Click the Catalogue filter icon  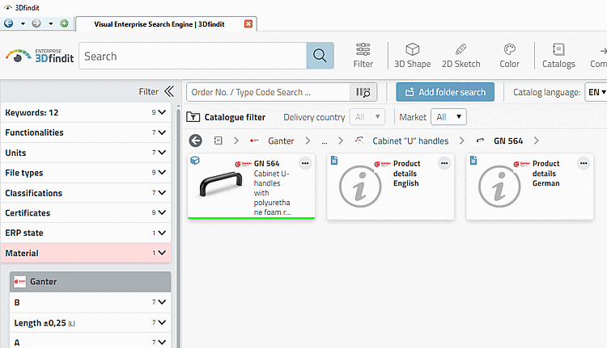[193, 117]
